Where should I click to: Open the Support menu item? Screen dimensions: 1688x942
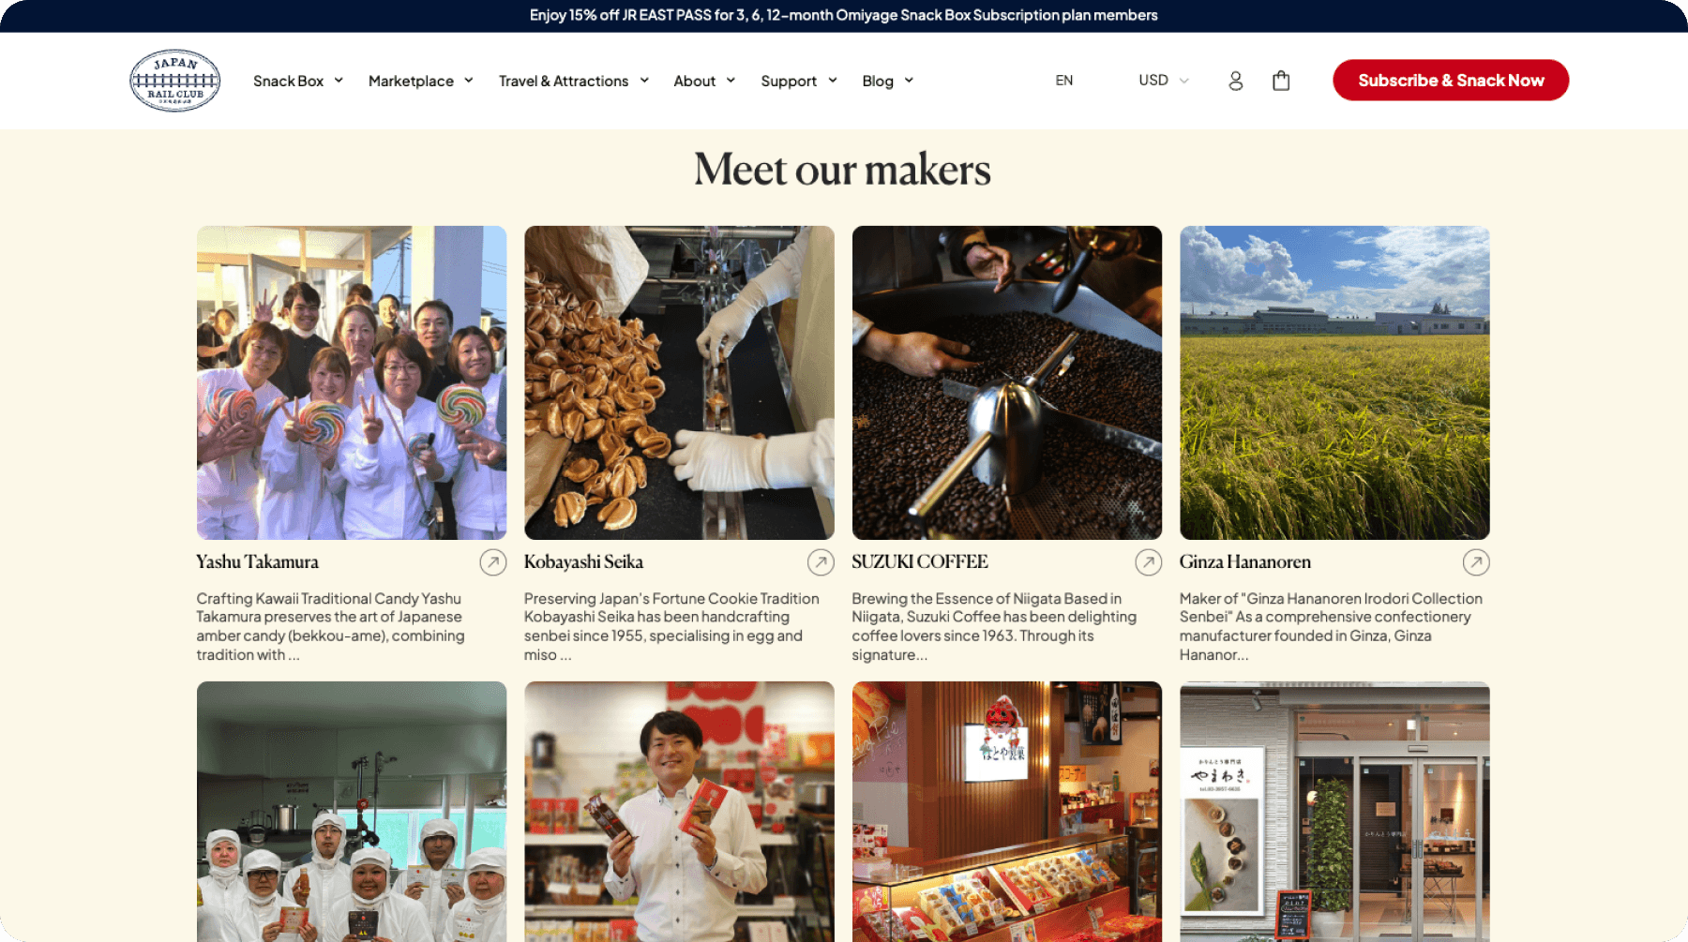coord(799,81)
